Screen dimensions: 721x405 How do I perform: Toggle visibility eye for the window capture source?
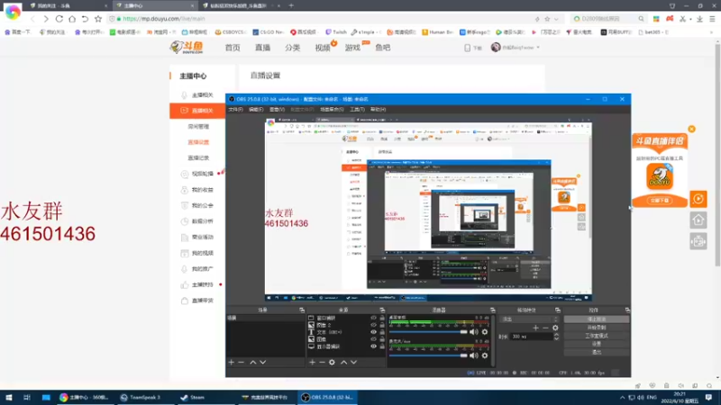pyautogui.click(x=373, y=318)
